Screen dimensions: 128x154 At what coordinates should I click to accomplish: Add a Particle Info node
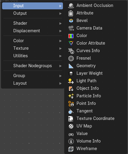[x=96, y=96]
